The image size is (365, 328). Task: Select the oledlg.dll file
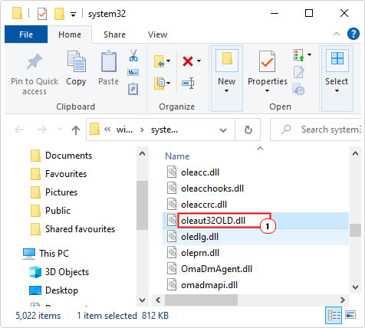[x=199, y=237]
